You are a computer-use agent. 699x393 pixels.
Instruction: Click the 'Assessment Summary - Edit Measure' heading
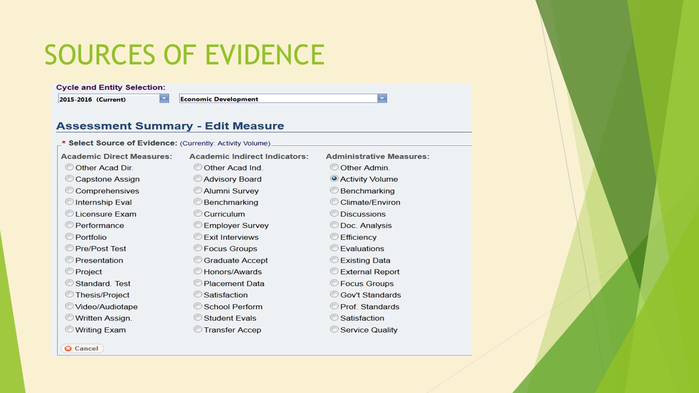170,126
